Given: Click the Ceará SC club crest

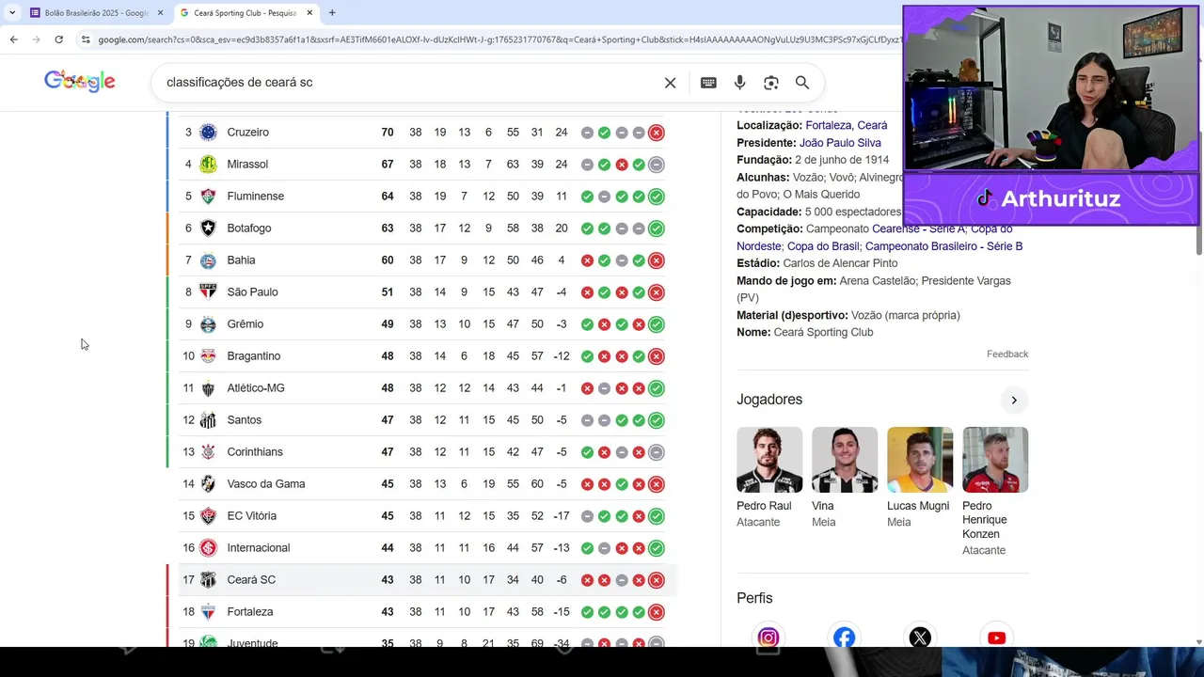Looking at the screenshot, I should click(208, 580).
